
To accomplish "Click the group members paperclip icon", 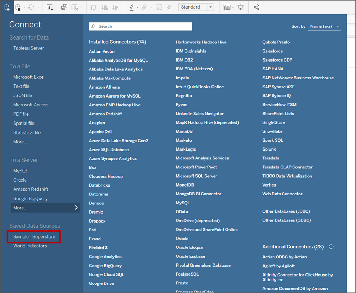I will 144,7.
